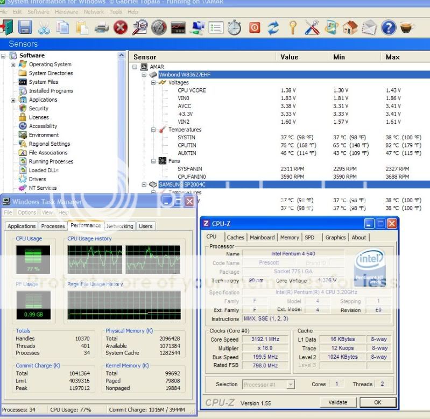Switch to Mainboard tab in CPU-Z
Screen dimensions: 430x419
262,237
